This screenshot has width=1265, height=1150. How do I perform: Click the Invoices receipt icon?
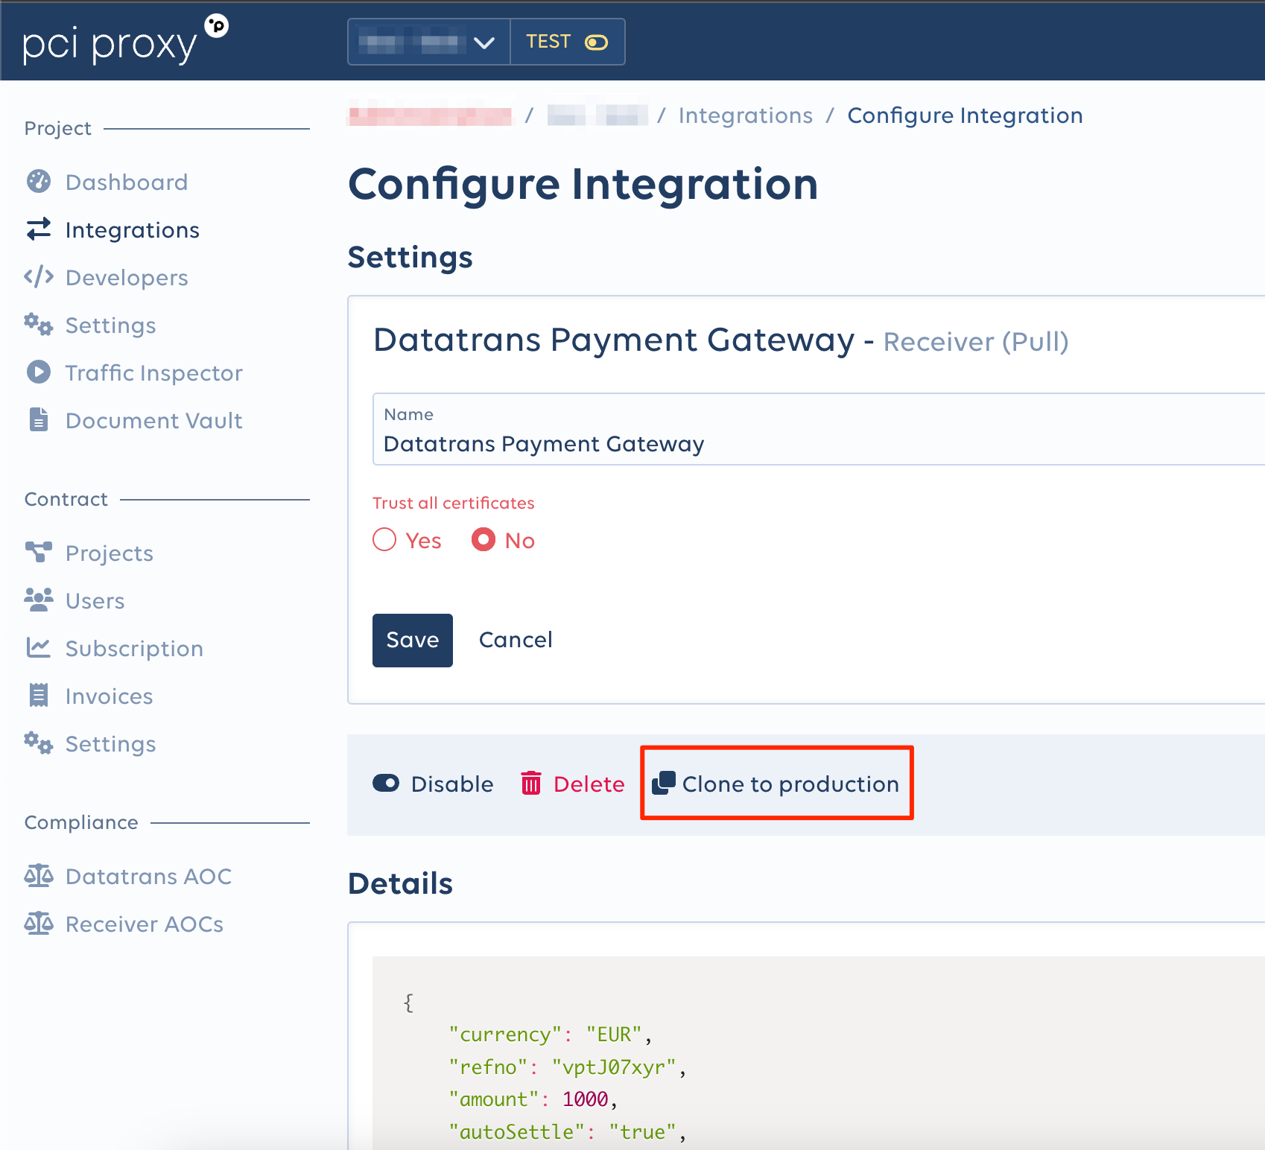coord(39,695)
